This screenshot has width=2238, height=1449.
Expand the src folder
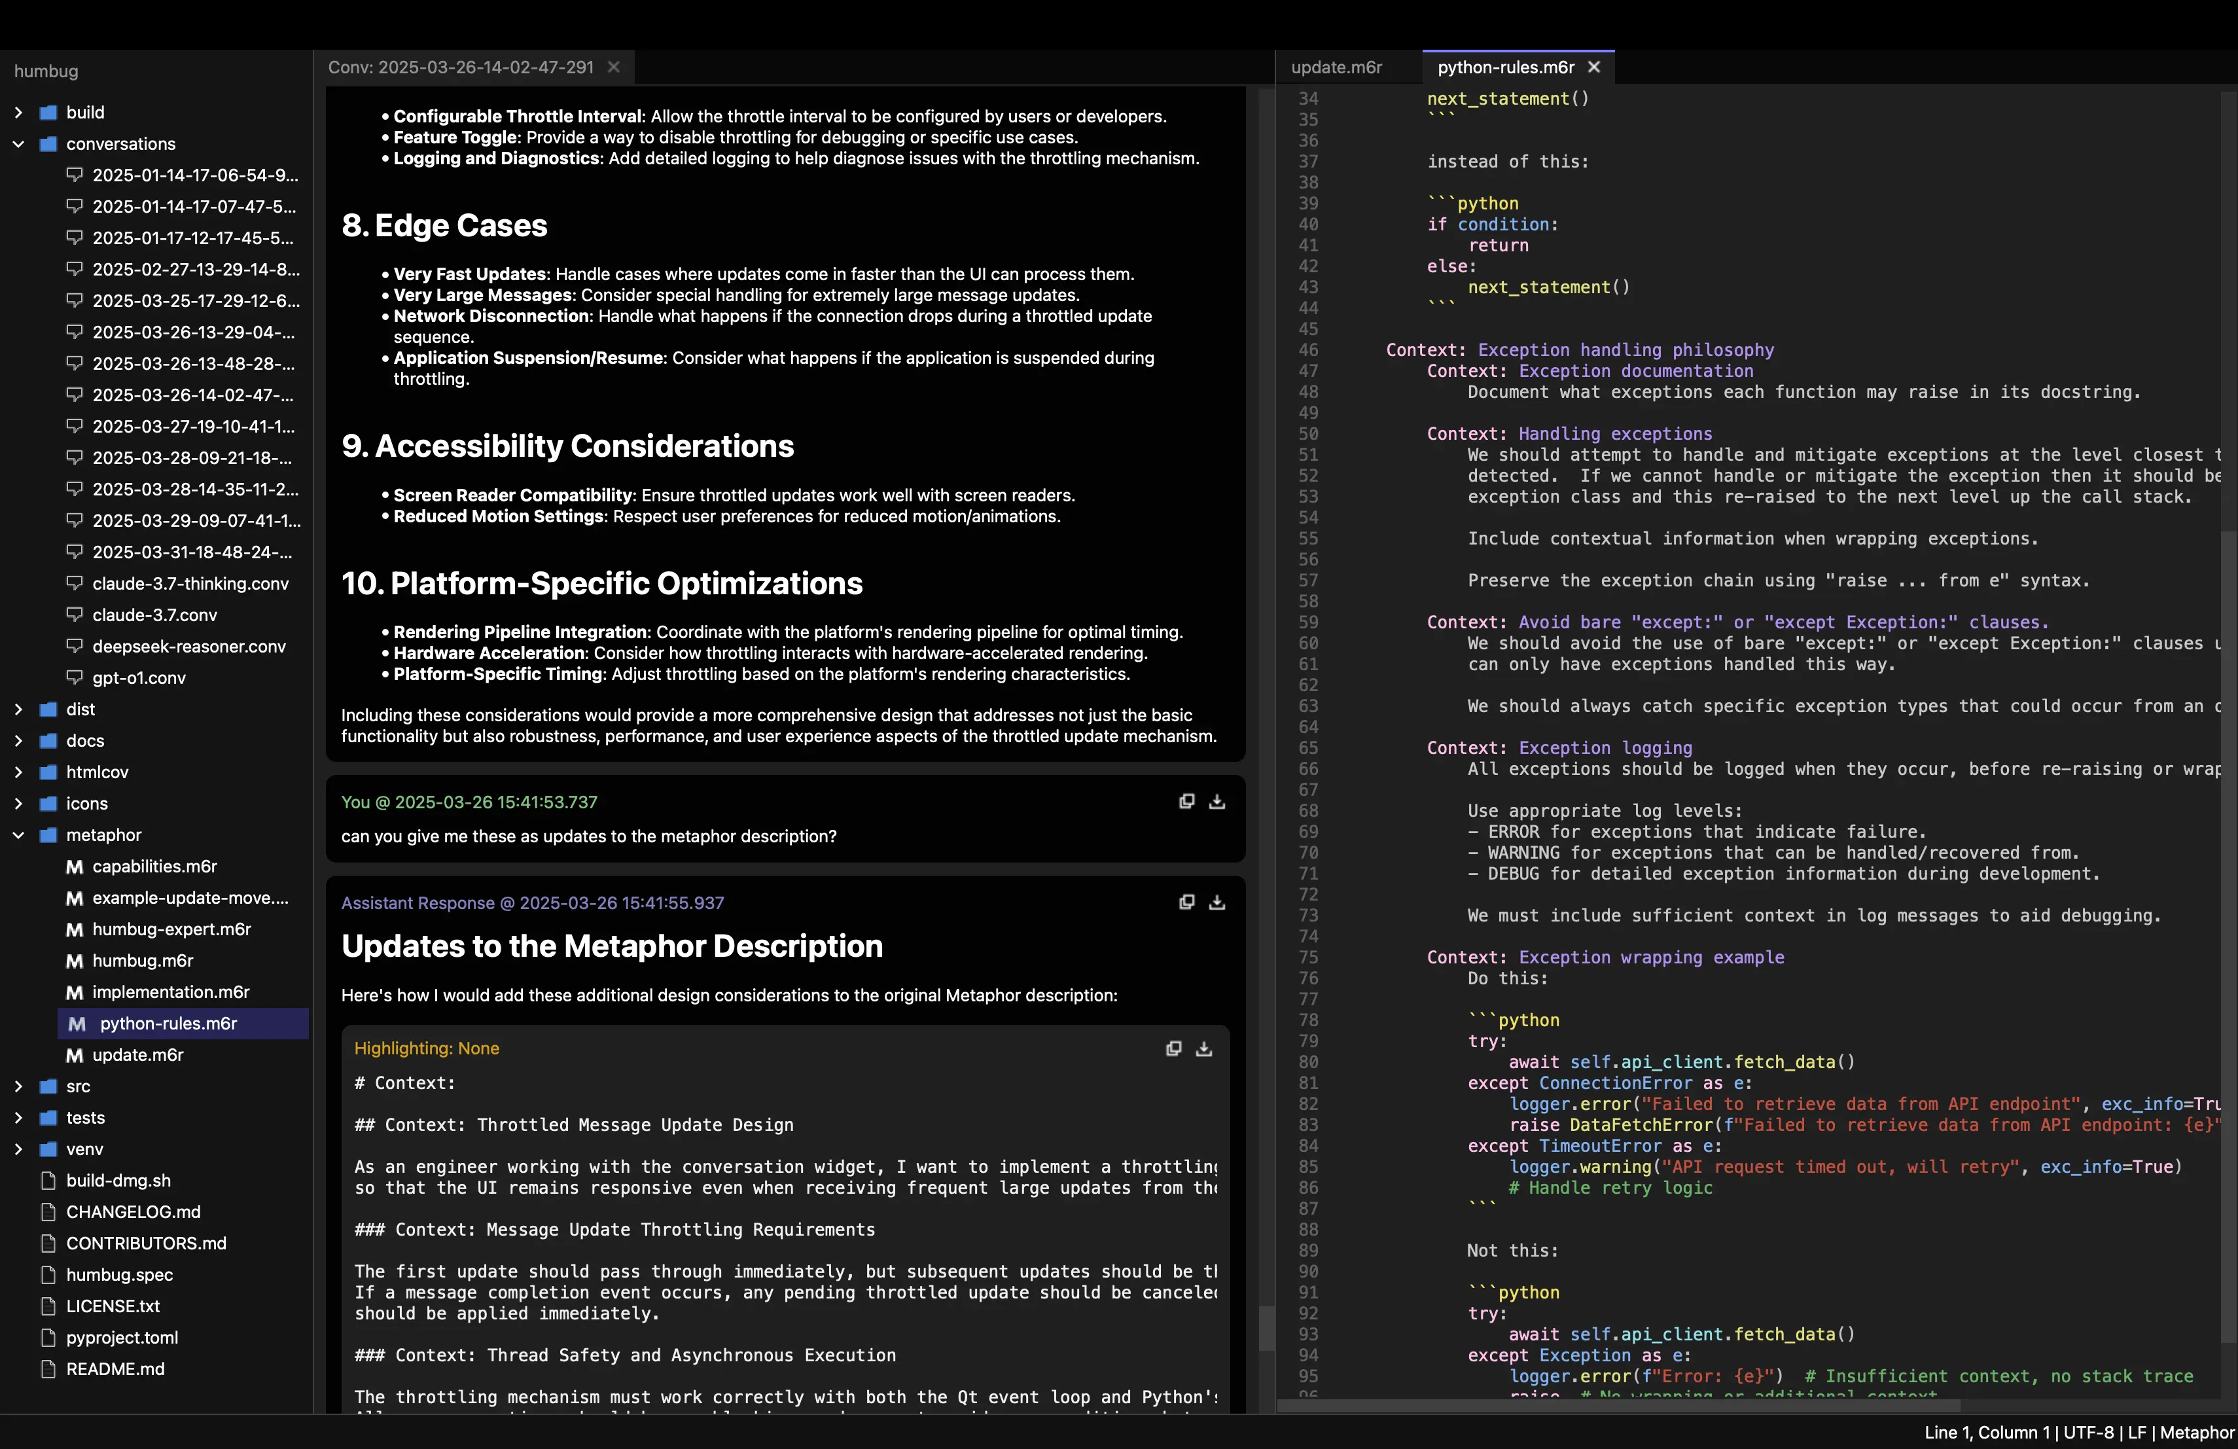18,1086
